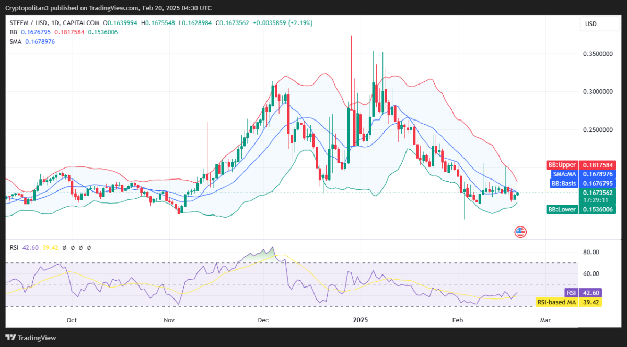Image resolution: width=627 pixels, height=347 pixels.
Task: Click the Feb marker on time axis
Action: pos(458,319)
